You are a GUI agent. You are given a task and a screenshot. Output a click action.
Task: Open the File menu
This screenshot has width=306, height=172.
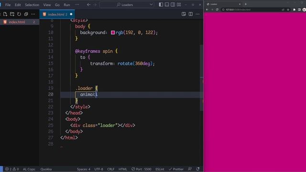8,5
